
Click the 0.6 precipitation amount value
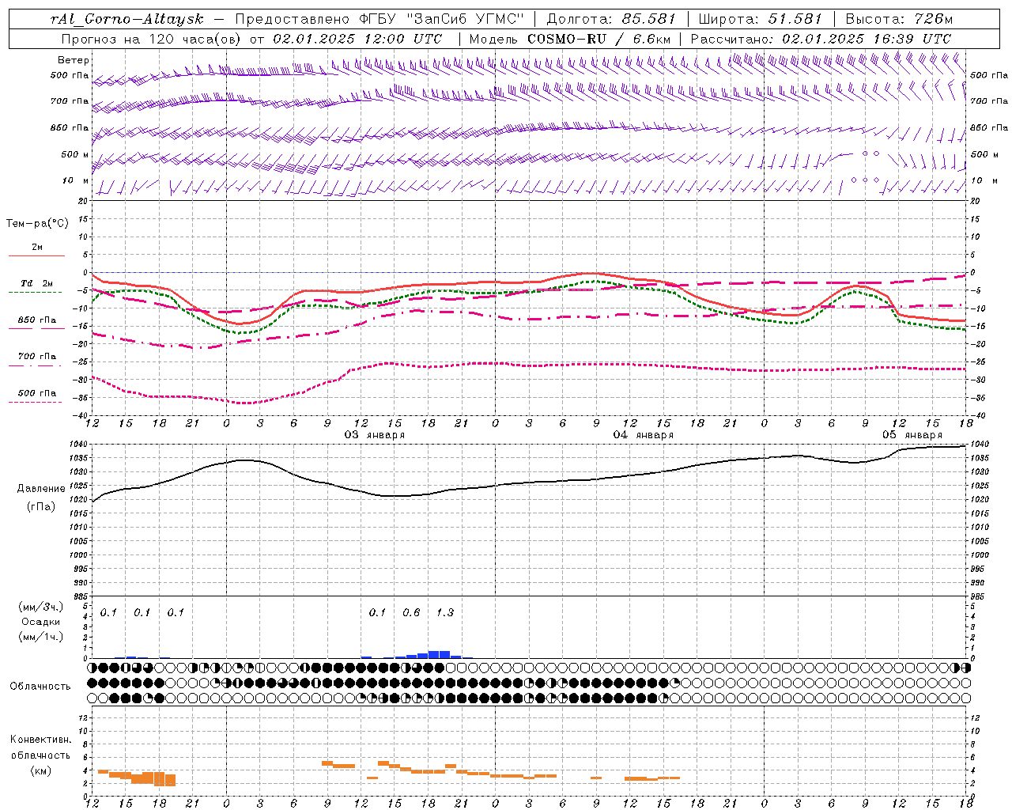point(411,612)
